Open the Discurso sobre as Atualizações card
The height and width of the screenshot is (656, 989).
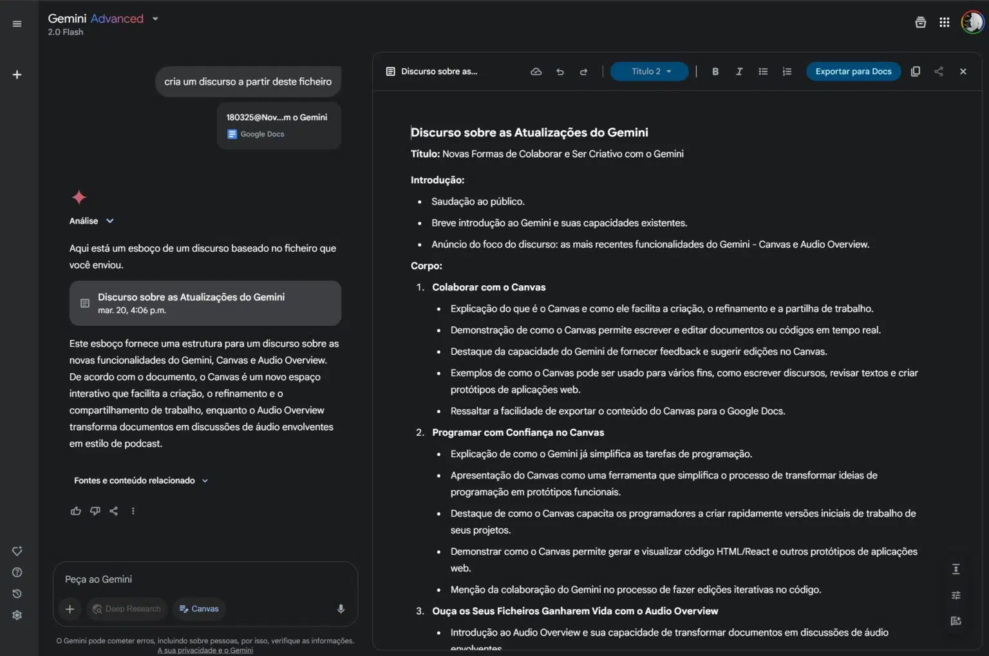[205, 303]
